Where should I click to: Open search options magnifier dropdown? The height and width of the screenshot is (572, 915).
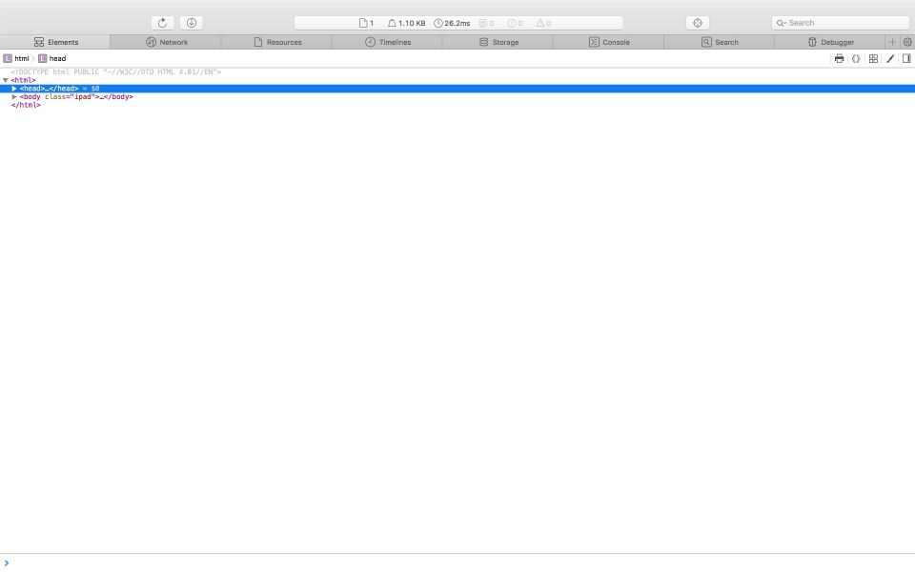tap(781, 23)
